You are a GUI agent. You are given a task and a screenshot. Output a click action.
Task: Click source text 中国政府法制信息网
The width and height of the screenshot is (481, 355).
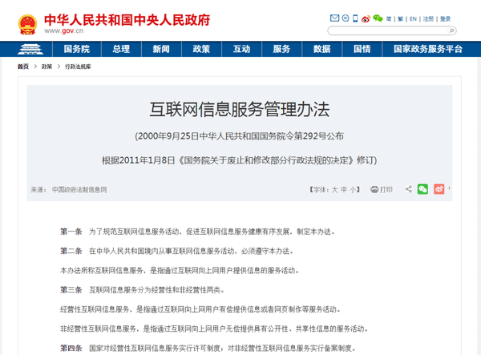pos(79,190)
